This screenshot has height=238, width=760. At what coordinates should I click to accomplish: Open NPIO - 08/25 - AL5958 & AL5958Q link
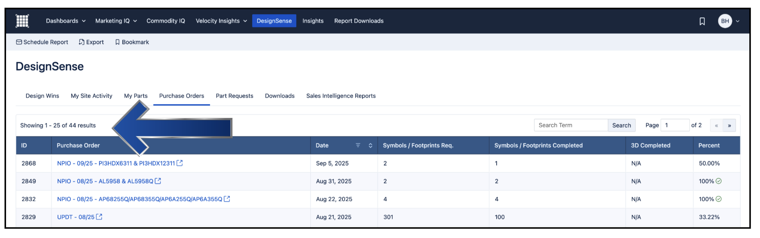point(105,181)
